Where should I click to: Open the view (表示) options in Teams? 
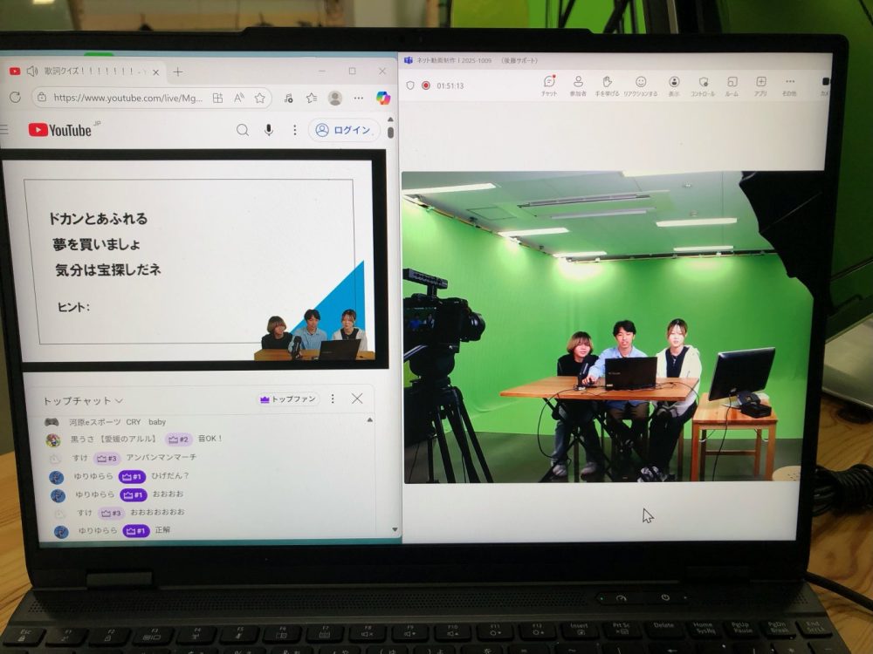(x=674, y=85)
